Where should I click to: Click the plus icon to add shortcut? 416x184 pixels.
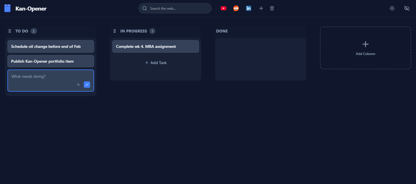(x=261, y=8)
